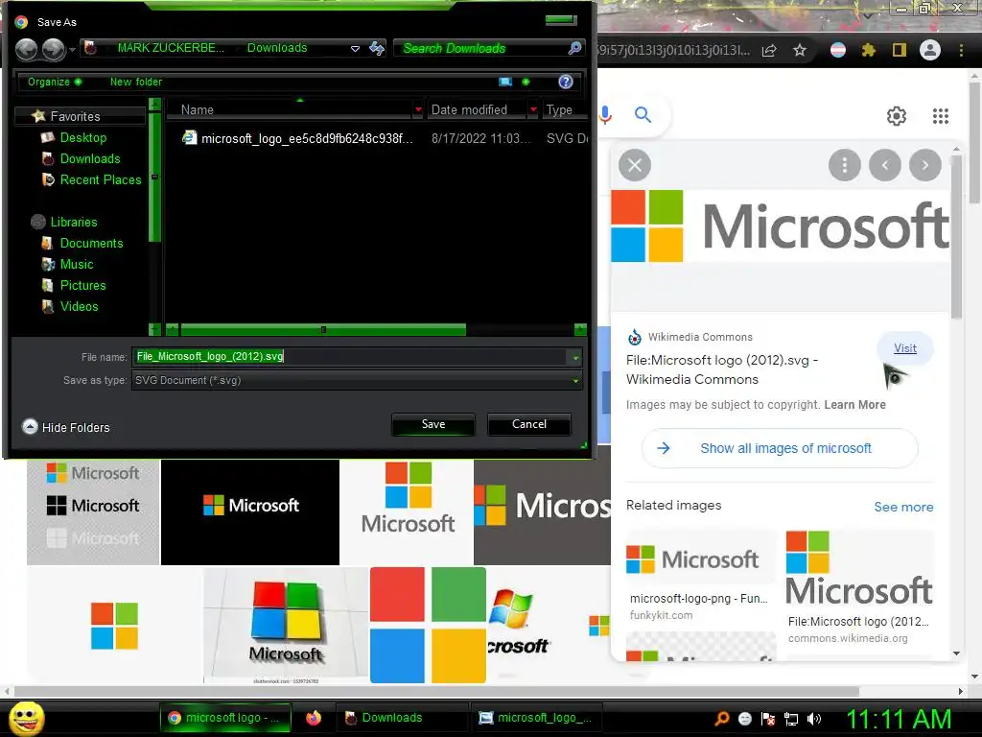Change the view icon in dialog toolbar

(x=504, y=82)
